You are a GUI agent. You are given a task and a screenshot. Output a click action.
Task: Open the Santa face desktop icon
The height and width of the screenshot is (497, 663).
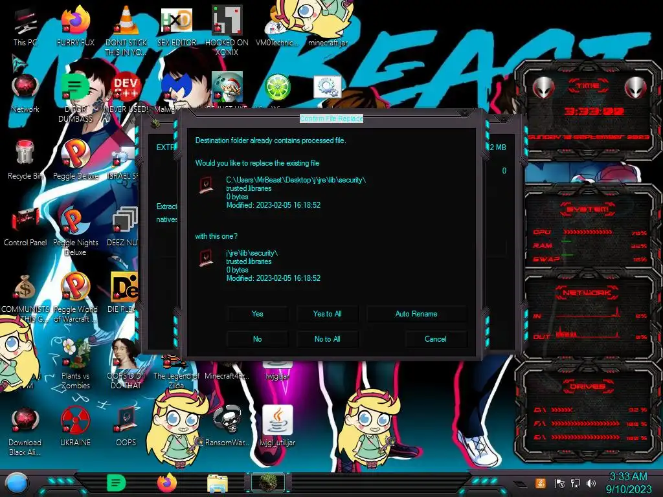coord(227,87)
